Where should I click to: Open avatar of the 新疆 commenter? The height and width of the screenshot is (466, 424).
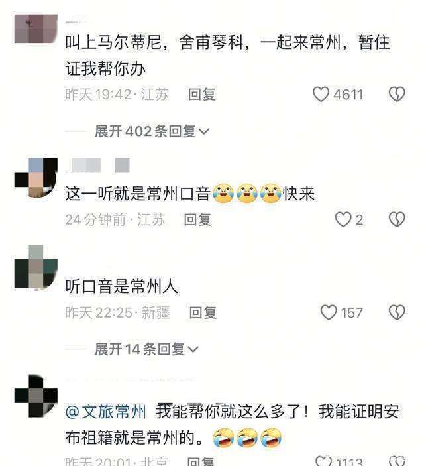(x=36, y=266)
